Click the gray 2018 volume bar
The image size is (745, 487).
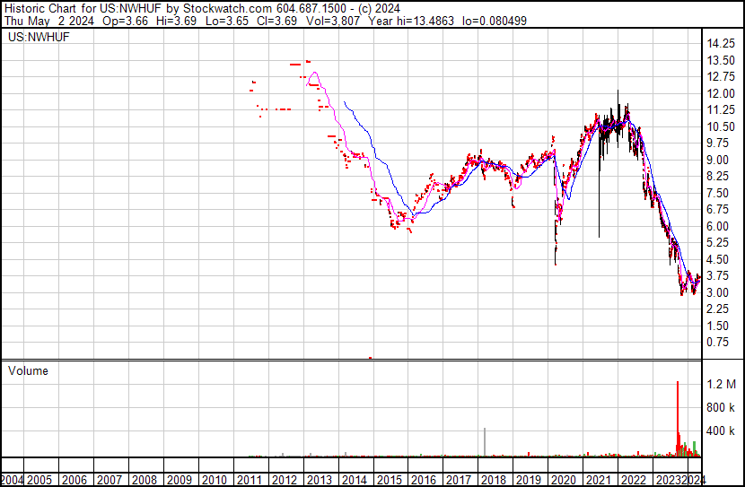pos(485,442)
